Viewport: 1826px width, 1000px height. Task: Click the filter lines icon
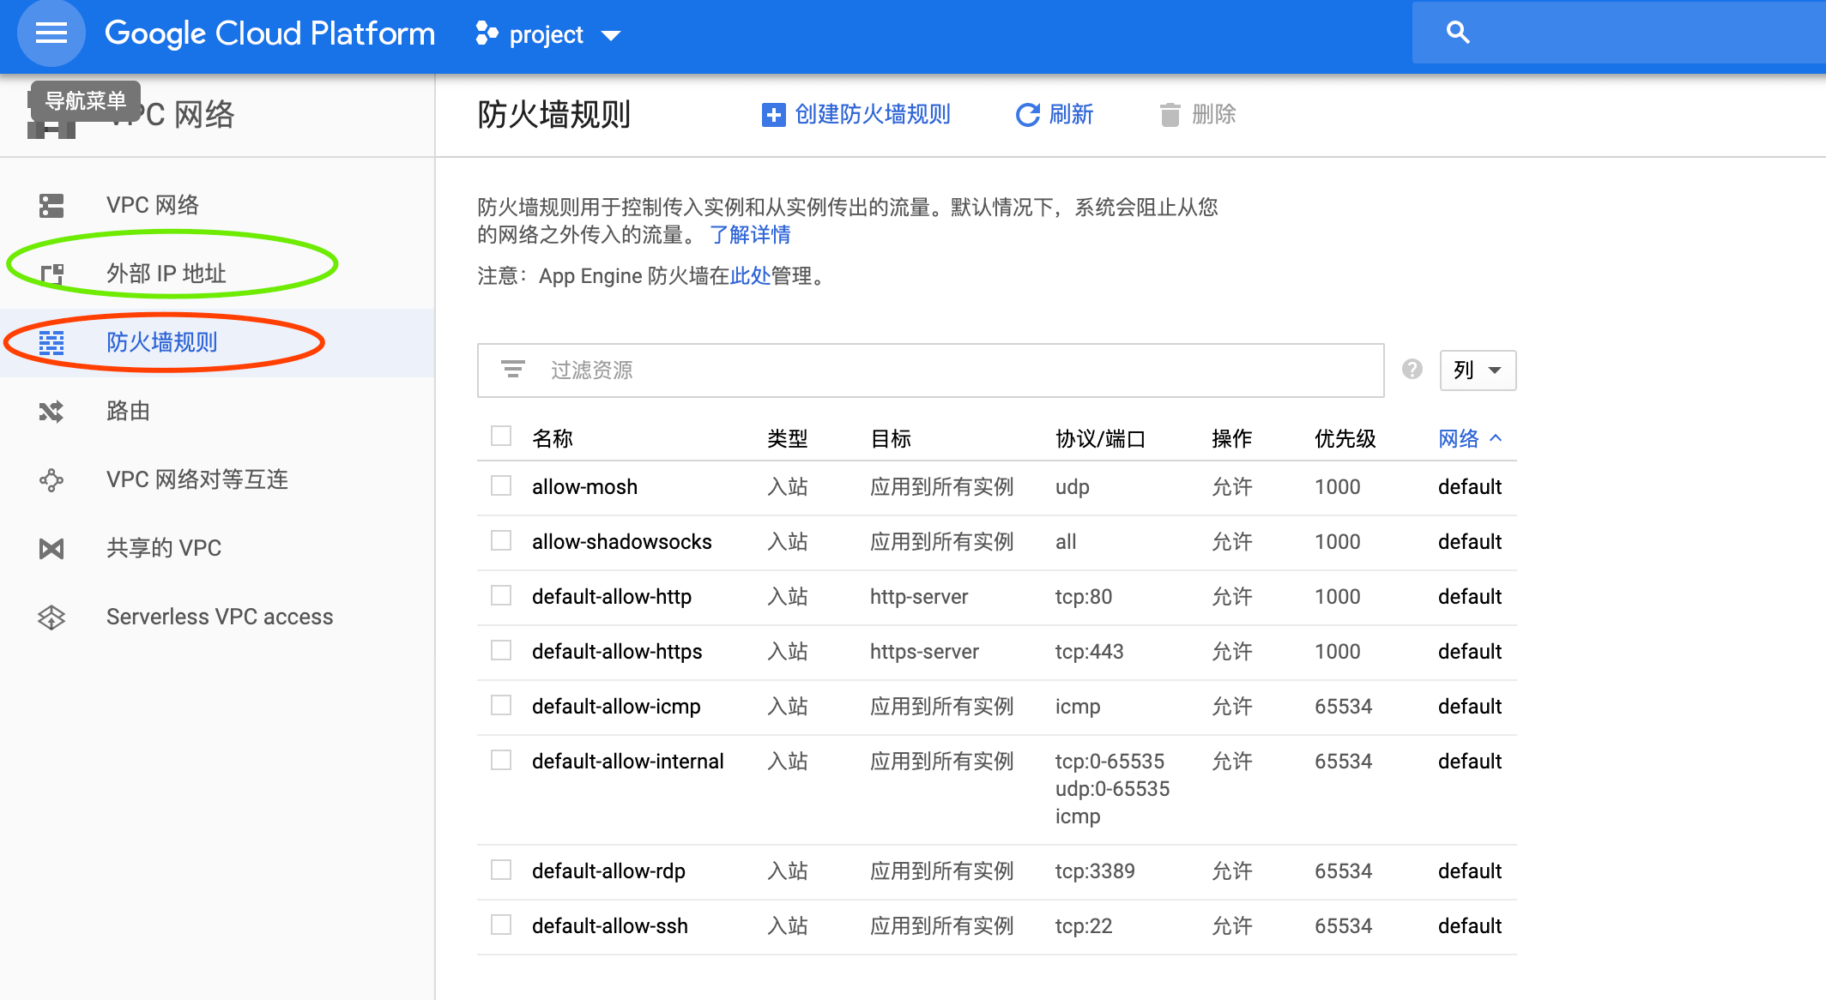pyautogui.click(x=512, y=370)
